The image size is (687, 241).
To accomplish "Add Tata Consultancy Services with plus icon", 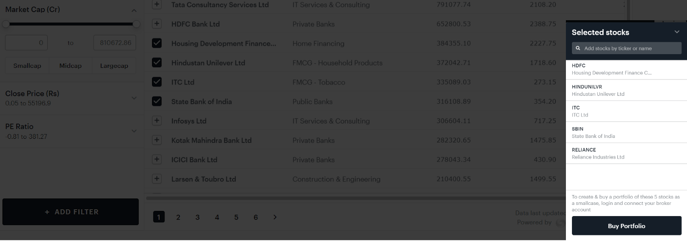I will [x=157, y=5].
